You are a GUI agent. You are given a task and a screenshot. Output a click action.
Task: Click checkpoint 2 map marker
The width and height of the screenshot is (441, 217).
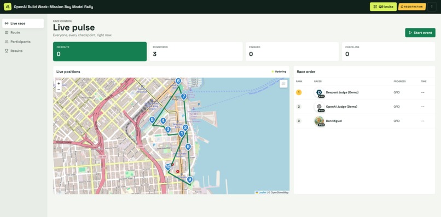(185, 128)
